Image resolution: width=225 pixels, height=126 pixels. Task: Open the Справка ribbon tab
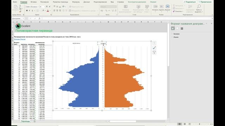[x=120, y=2]
